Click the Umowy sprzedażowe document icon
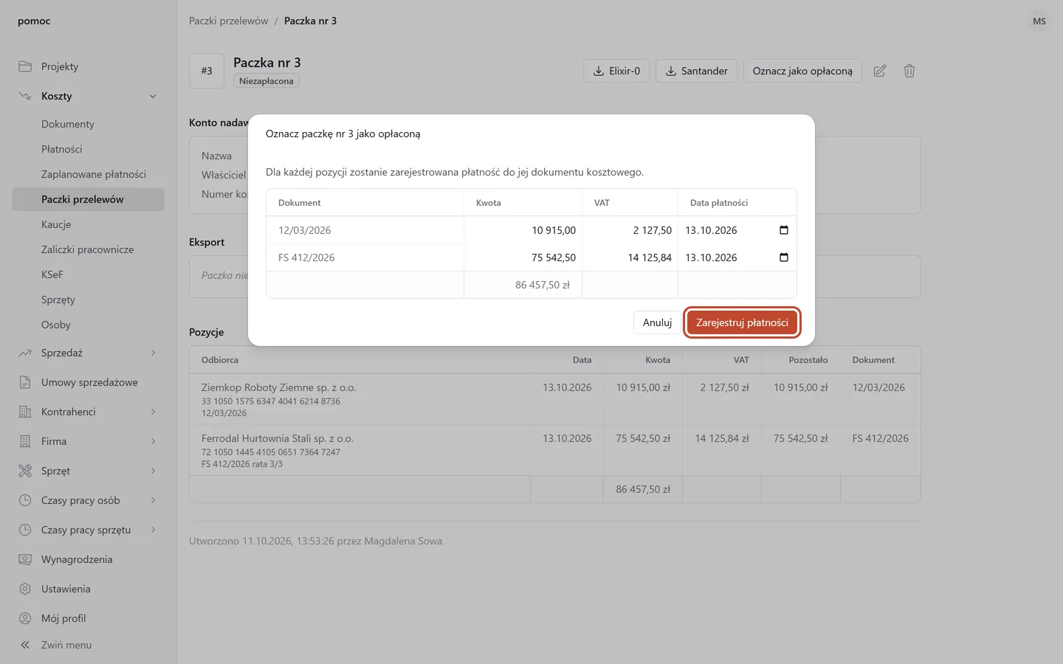This screenshot has width=1063, height=664. tap(25, 382)
